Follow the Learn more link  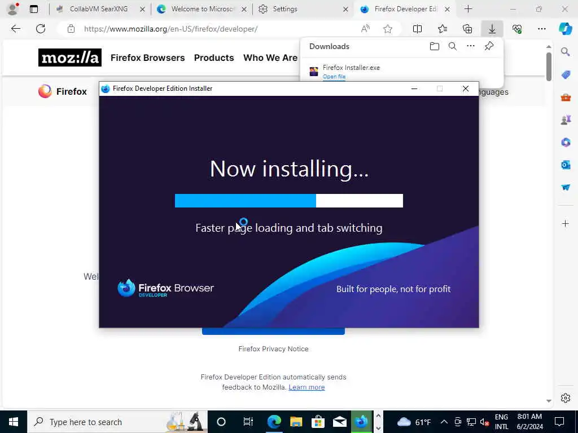(306, 387)
